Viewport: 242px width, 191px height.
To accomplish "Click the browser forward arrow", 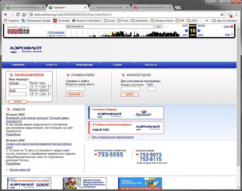I will (x=12, y=15).
